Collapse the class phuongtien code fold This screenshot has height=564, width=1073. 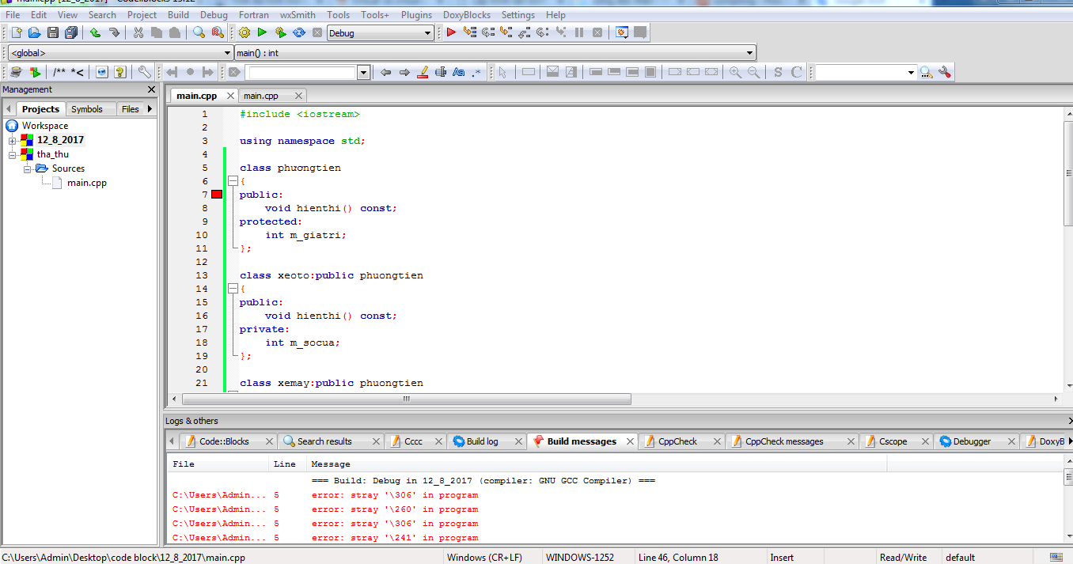[233, 181]
